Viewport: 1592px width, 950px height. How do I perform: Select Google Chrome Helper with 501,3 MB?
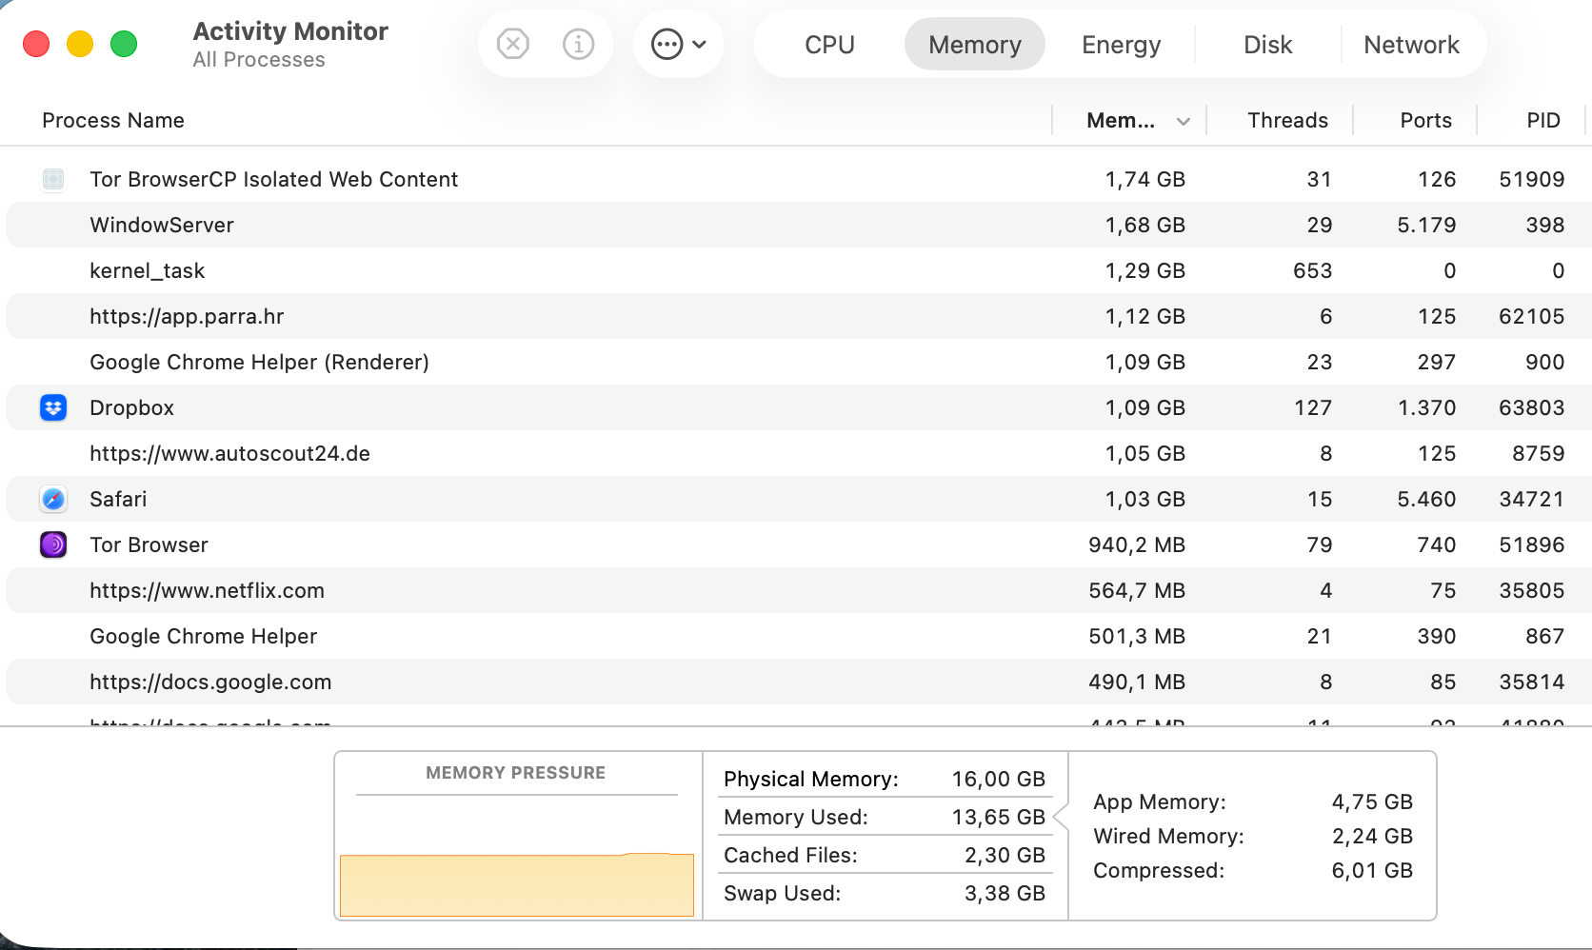pos(203,637)
